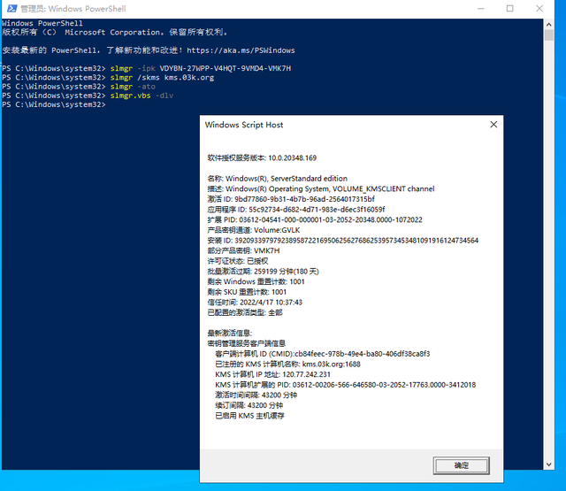Close the PowerShell window
566x491 pixels.
click(x=539, y=8)
